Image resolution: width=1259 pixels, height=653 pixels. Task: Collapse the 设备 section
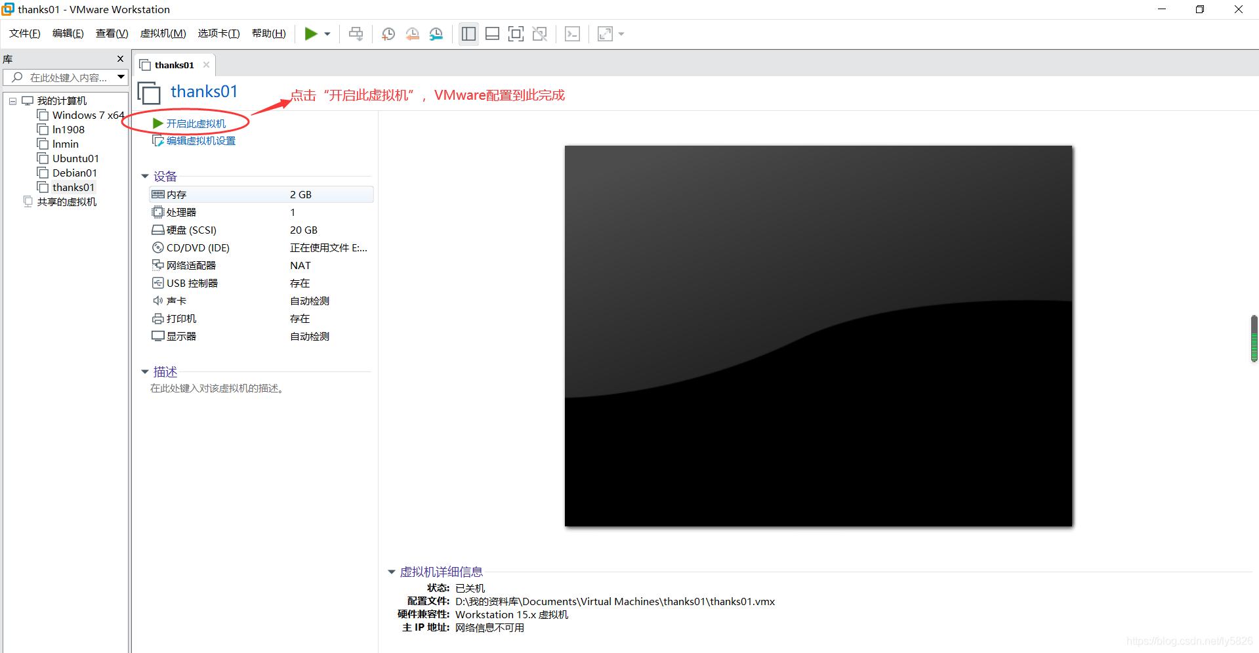point(145,177)
